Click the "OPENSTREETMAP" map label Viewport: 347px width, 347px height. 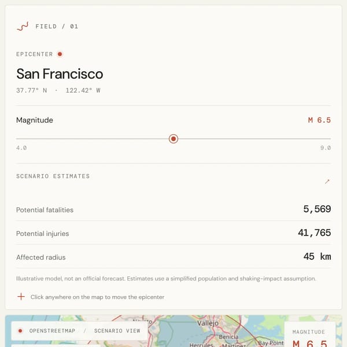click(52, 331)
